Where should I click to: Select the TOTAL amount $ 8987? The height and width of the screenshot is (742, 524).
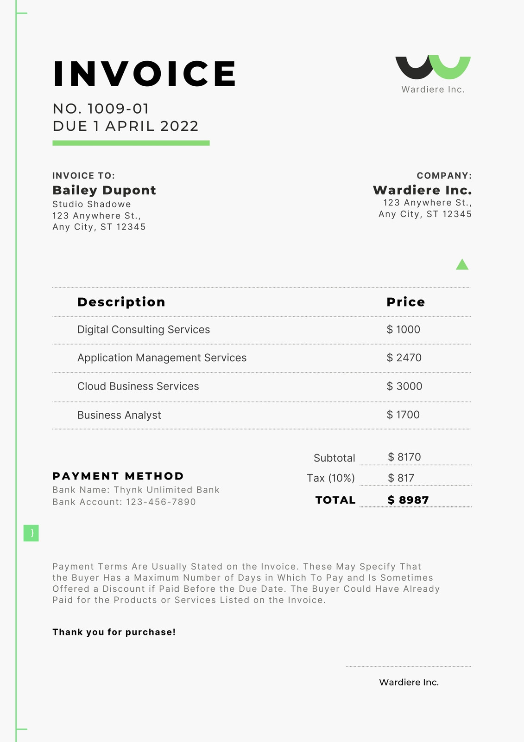click(408, 500)
